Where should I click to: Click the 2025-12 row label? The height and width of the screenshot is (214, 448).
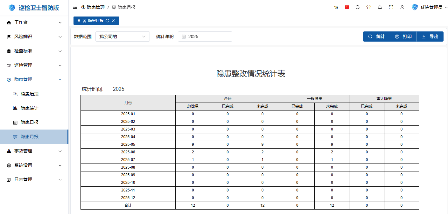pyautogui.click(x=128, y=198)
